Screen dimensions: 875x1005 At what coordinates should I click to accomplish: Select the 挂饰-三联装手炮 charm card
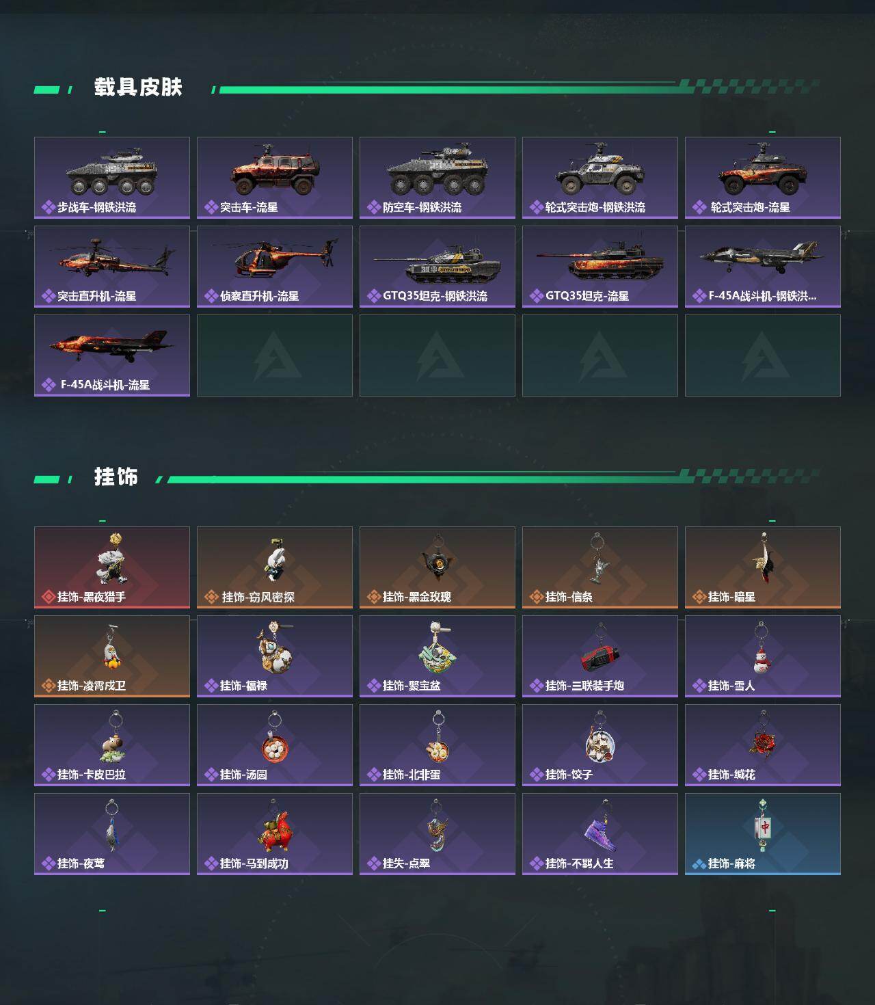[x=600, y=656]
